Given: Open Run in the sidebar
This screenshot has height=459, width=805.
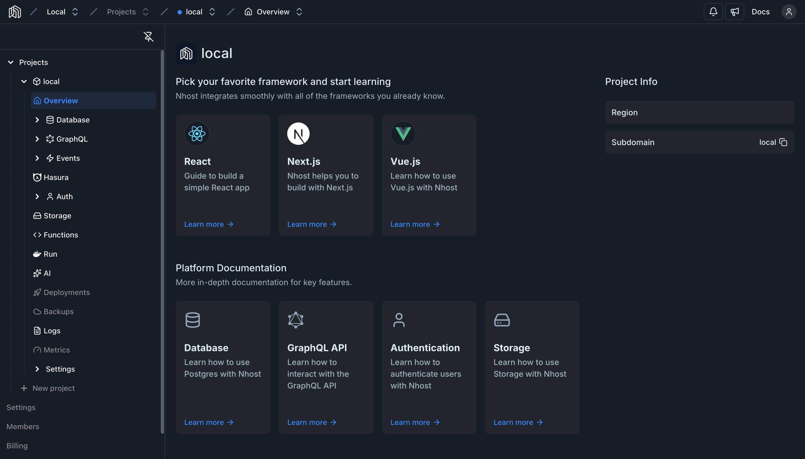Looking at the screenshot, I should [x=93, y=254].
